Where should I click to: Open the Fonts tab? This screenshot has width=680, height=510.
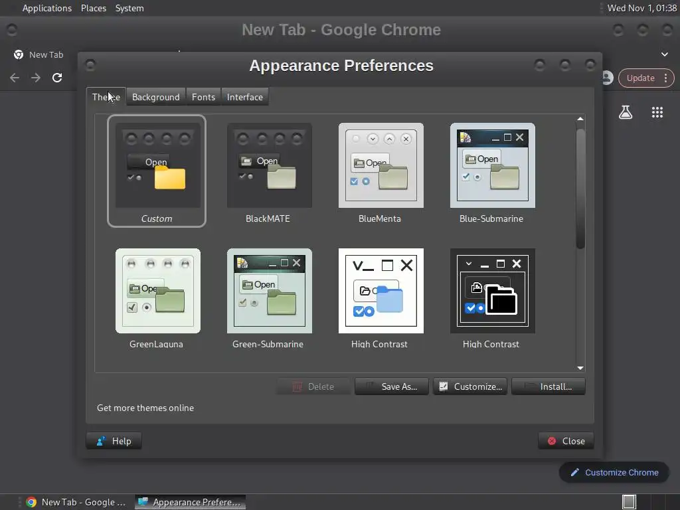[x=203, y=97]
